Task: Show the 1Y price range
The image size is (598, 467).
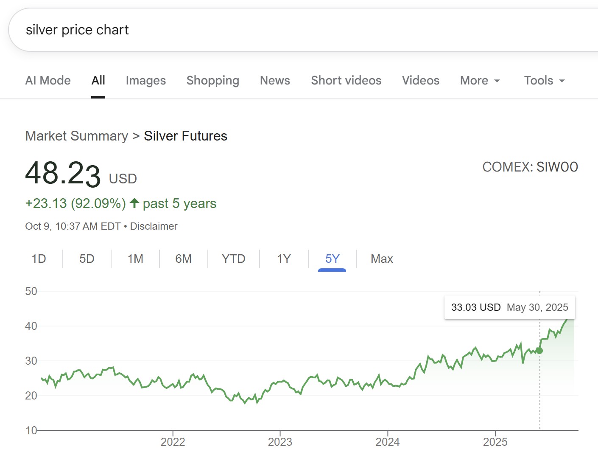Action: tap(284, 259)
